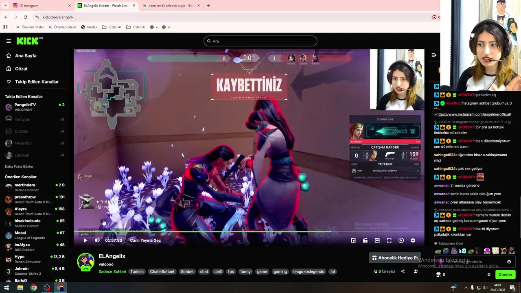The height and width of the screenshot is (293, 521).
Task: Open PangolinTV channel in sidebar
Action: tap(35, 107)
